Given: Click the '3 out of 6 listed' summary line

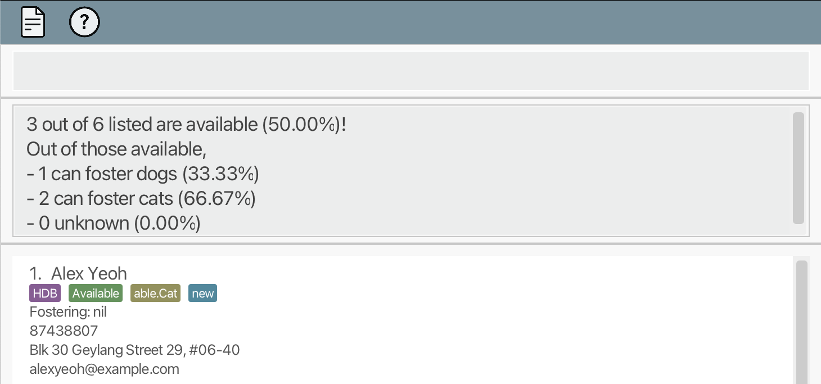Looking at the screenshot, I should (186, 125).
